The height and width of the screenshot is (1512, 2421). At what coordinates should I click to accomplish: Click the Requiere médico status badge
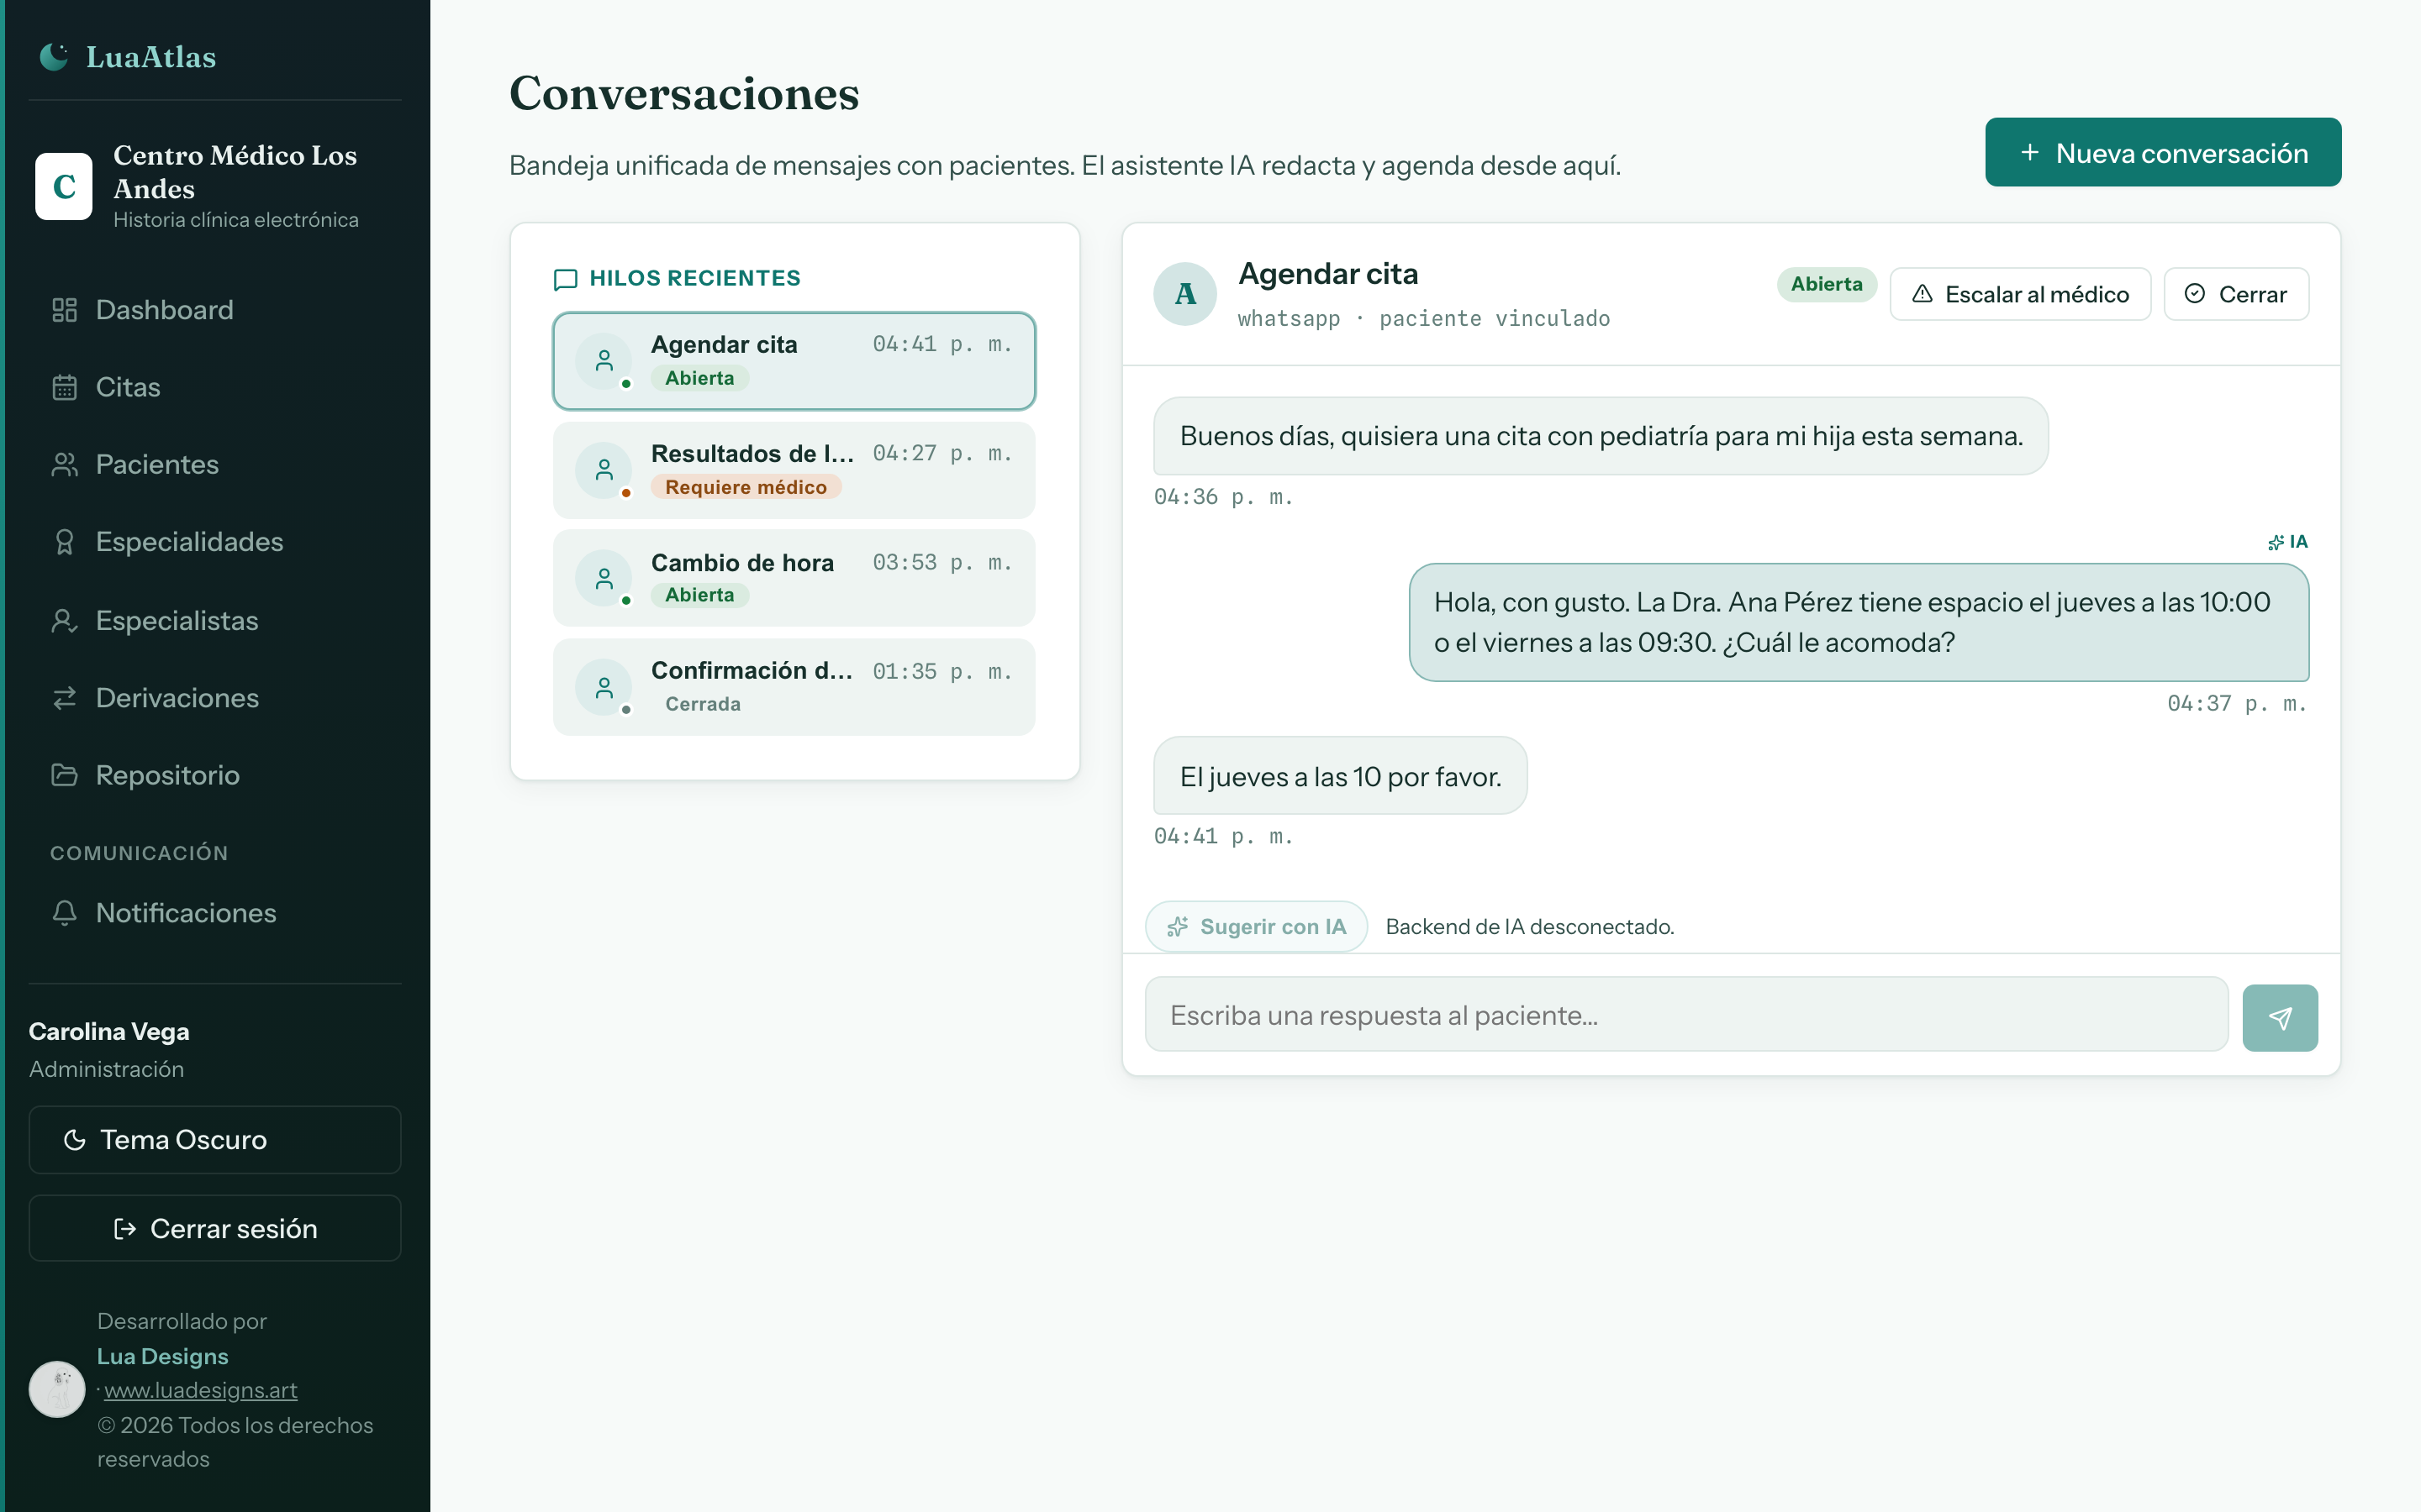click(x=746, y=487)
